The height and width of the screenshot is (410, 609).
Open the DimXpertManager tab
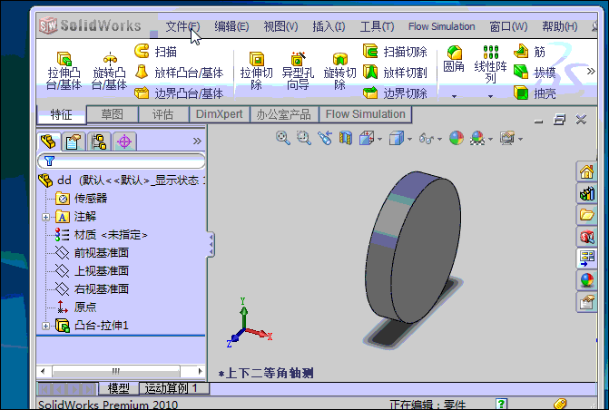click(x=124, y=142)
